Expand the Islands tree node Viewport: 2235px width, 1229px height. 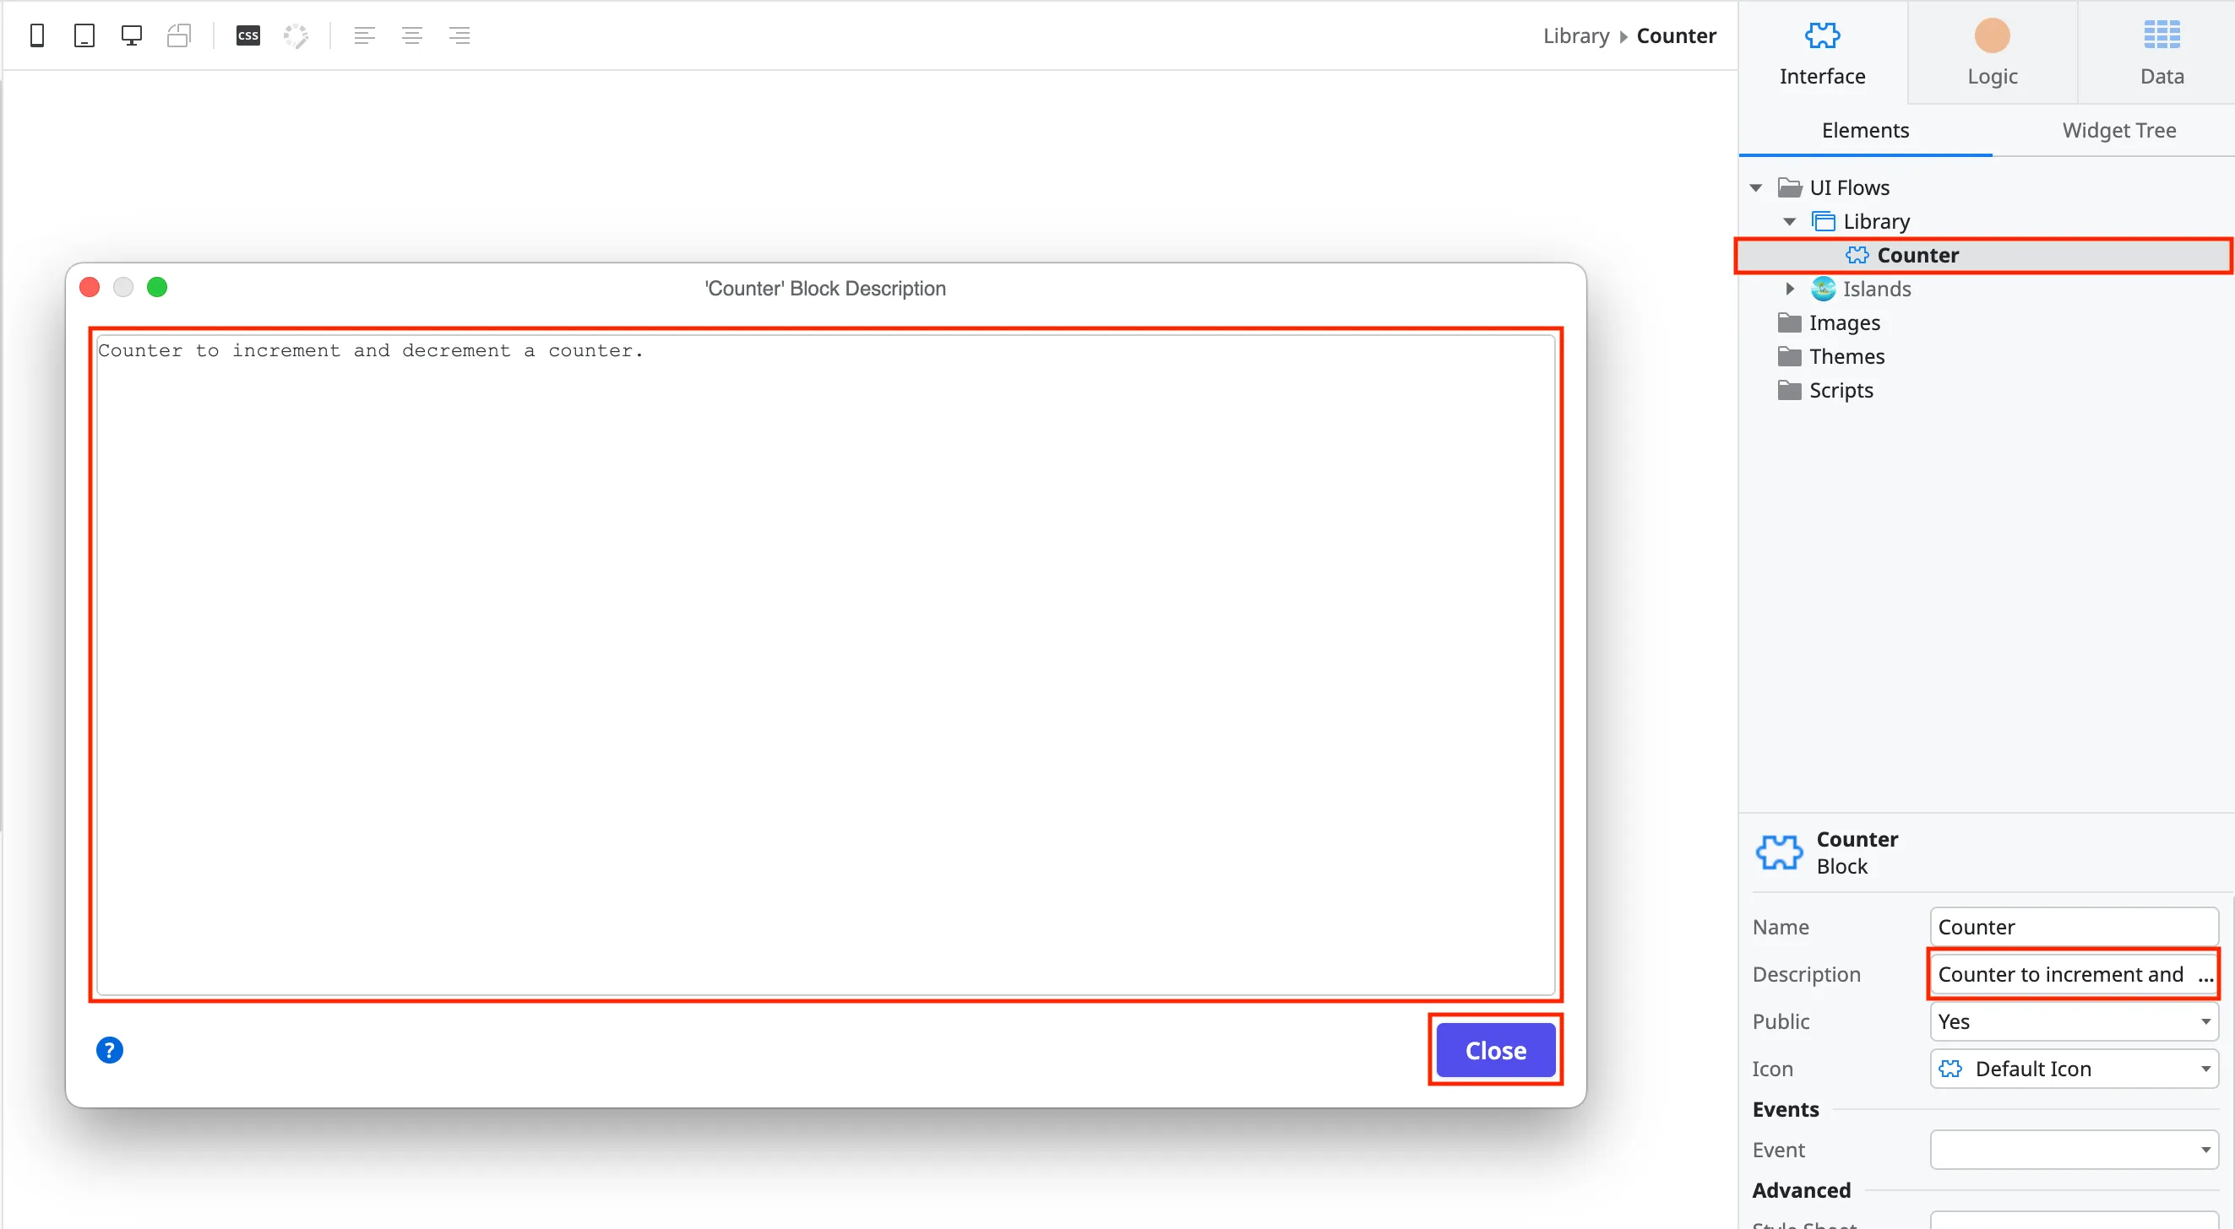[1789, 289]
